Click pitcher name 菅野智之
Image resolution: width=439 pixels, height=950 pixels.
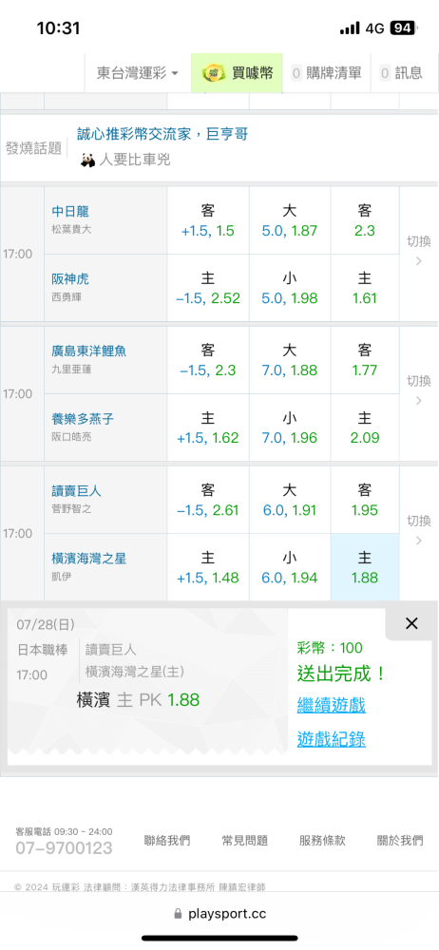[71, 509]
